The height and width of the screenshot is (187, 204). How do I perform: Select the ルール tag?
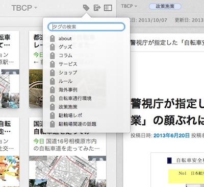click(x=65, y=81)
